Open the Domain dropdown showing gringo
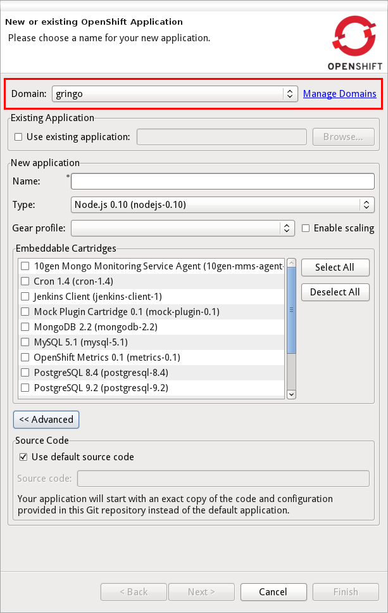The height and width of the screenshot is (613, 388). click(x=175, y=94)
